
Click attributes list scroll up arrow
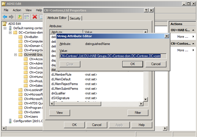click(145, 32)
